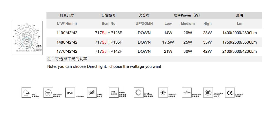The image size is (268, 113).
Task: Click the indoor-use house icon
Action: click(x=26, y=93)
